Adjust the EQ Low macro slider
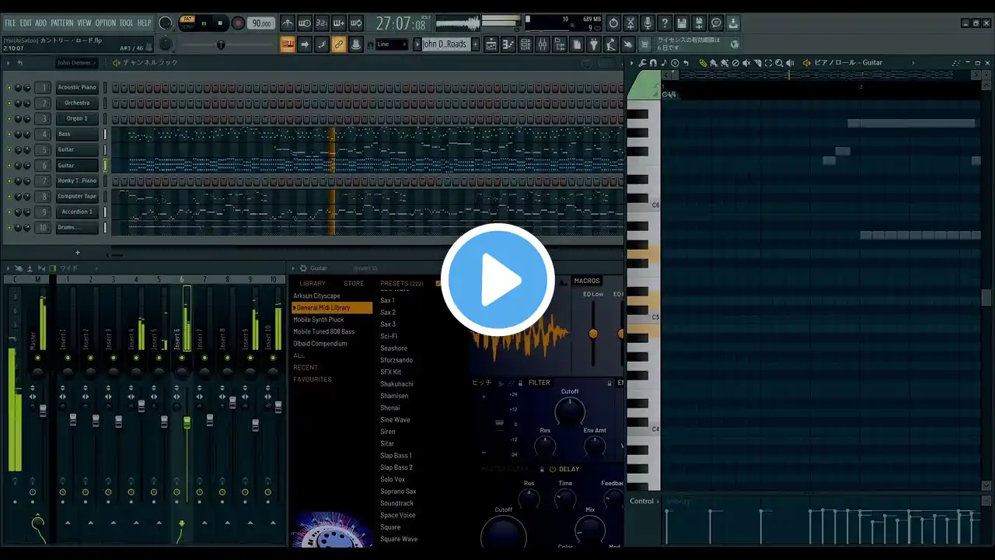This screenshot has width=995, height=560. click(593, 333)
